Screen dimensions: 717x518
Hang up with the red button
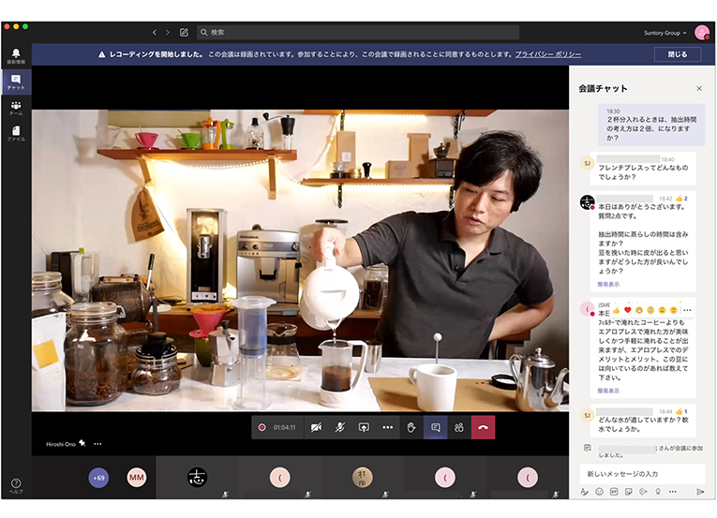pos(483,427)
